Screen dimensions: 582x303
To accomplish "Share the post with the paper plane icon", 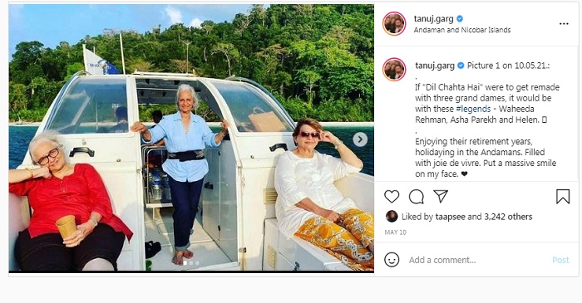I will click(441, 196).
